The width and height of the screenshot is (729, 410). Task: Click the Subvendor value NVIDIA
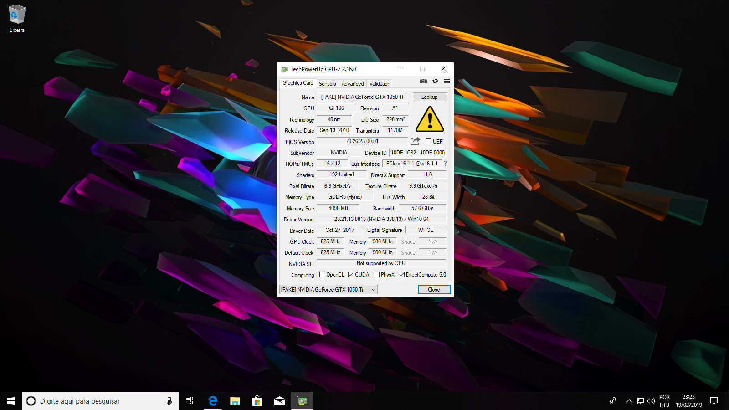coord(339,153)
